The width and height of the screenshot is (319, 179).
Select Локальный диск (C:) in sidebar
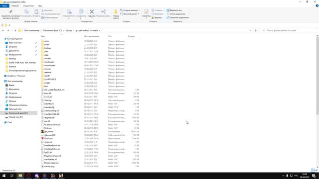point(18,113)
